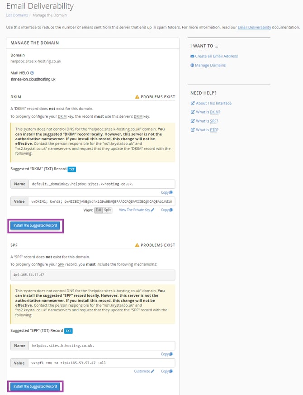
Task: Open View The Private Key link
Action: (x=136, y=210)
